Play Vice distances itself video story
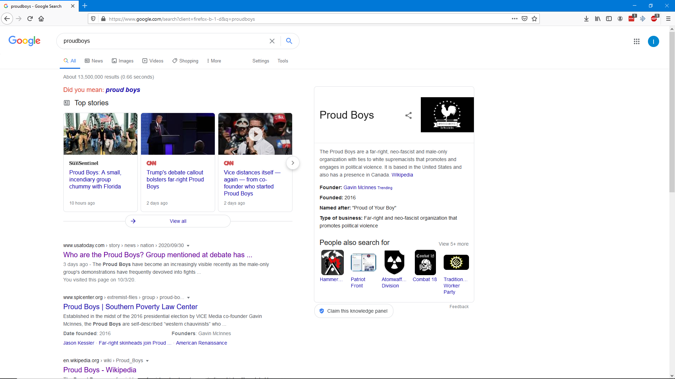 (255, 134)
